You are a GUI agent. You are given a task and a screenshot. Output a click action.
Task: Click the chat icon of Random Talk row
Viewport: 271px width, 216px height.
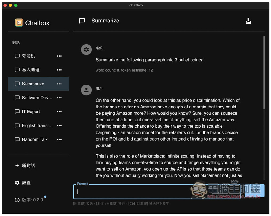click(x=17, y=140)
